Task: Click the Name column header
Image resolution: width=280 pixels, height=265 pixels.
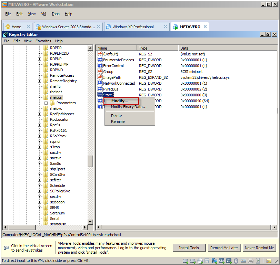Action: (x=117, y=48)
